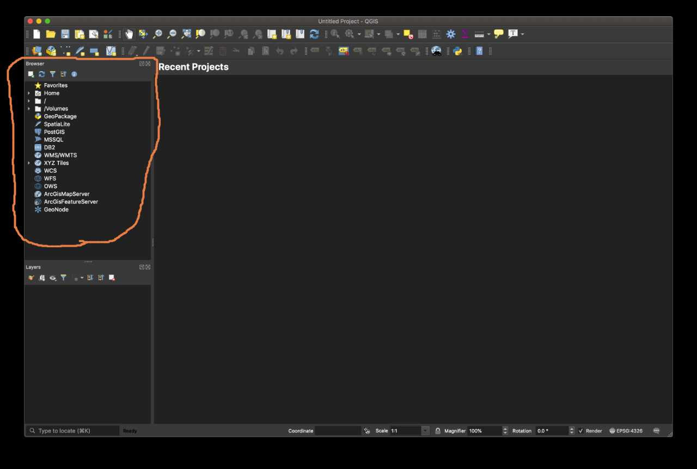This screenshot has width=697, height=469.
Task: Expand XYZ Tiles in Browser
Action: (28, 162)
